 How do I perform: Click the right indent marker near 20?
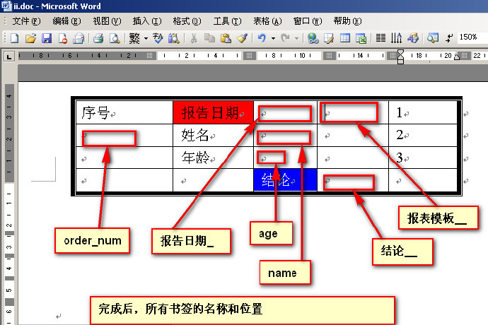[457, 57]
